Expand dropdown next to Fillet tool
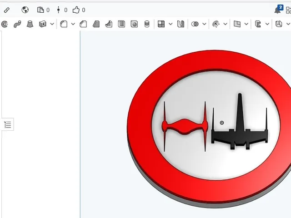This screenshot has width=291, height=218. (73, 24)
